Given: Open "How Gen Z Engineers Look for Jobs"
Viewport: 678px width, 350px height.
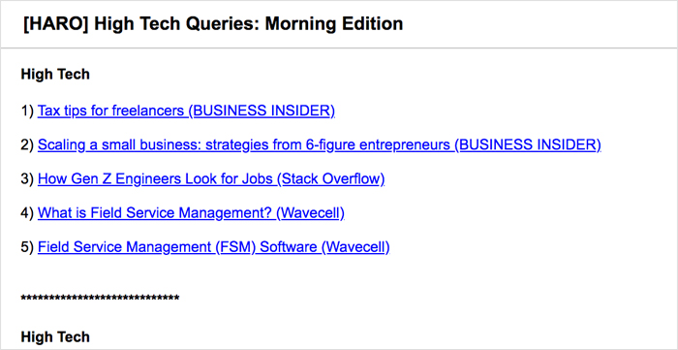Looking at the screenshot, I should (211, 179).
